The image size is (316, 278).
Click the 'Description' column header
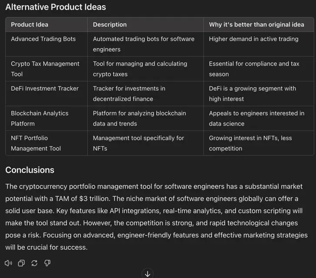(110, 24)
